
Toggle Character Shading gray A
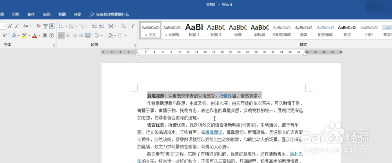click(45, 36)
